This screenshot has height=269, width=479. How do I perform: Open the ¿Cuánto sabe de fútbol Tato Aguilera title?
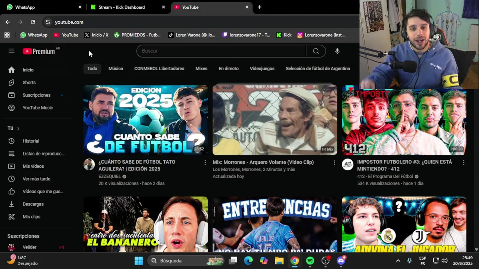point(137,166)
